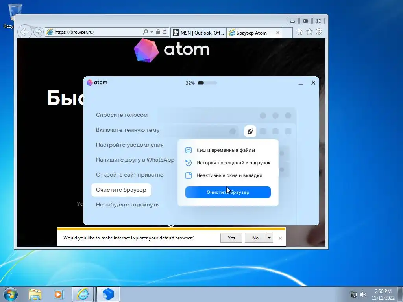Click the network tray icon

point(354,295)
